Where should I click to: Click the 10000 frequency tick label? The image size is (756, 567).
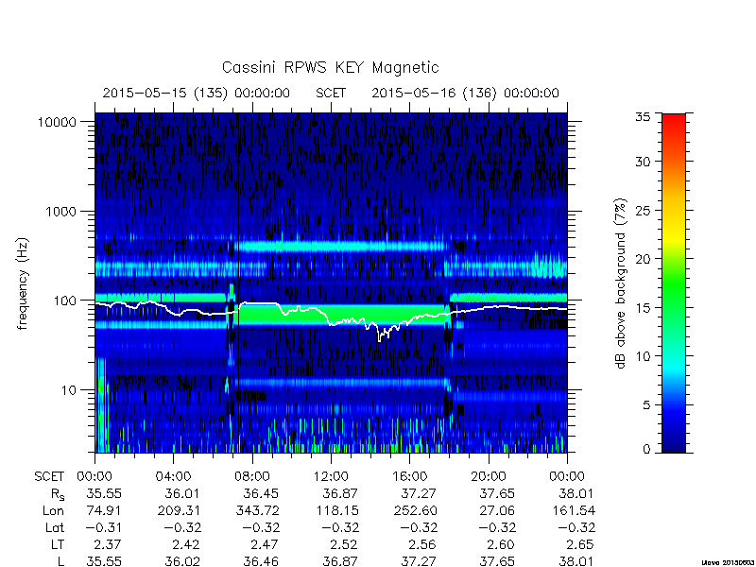pyautogui.click(x=57, y=122)
